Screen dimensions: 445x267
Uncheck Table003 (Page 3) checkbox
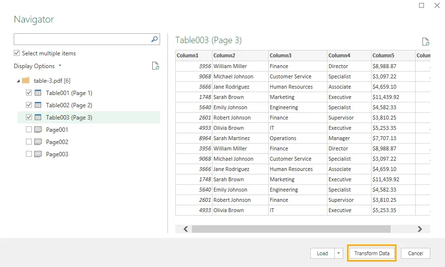pos(29,117)
